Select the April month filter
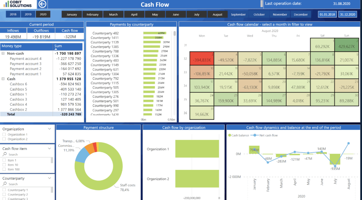Viewport: 362px width, 200px height. pos(134,14)
